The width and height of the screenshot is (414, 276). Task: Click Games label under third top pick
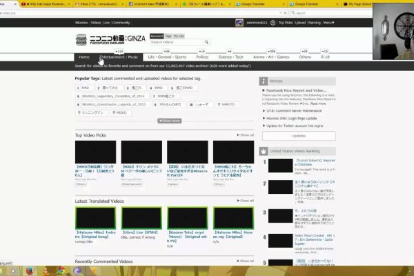pos(172,184)
